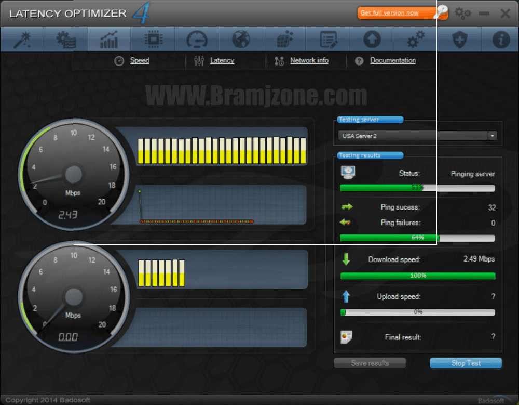Image resolution: width=519 pixels, height=405 pixels.
Task: Click the key icon beside full version button
Action: click(441, 12)
